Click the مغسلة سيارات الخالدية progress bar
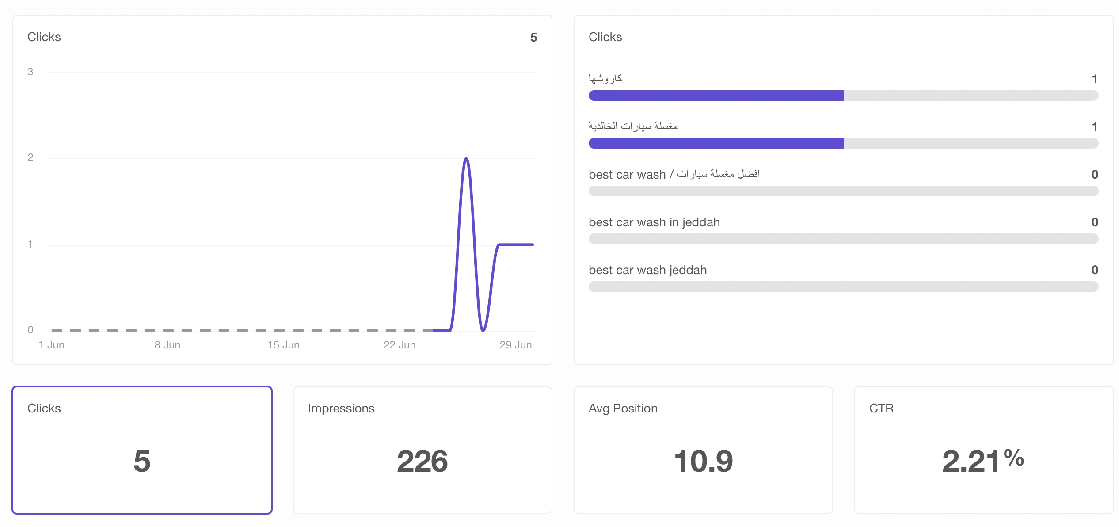This screenshot has width=1119, height=527. click(x=843, y=143)
